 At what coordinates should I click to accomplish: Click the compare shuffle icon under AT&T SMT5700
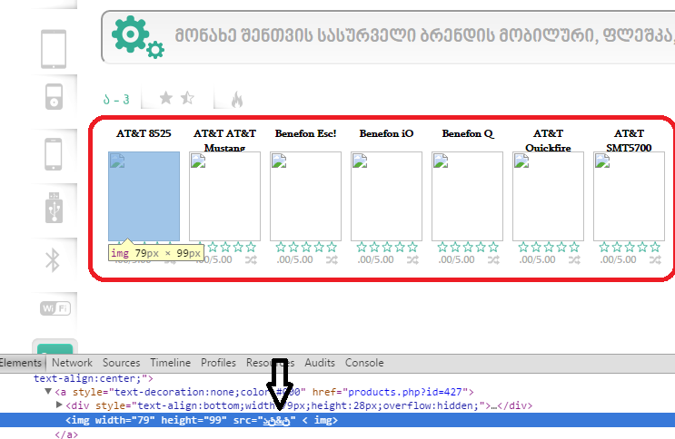(655, 259)
